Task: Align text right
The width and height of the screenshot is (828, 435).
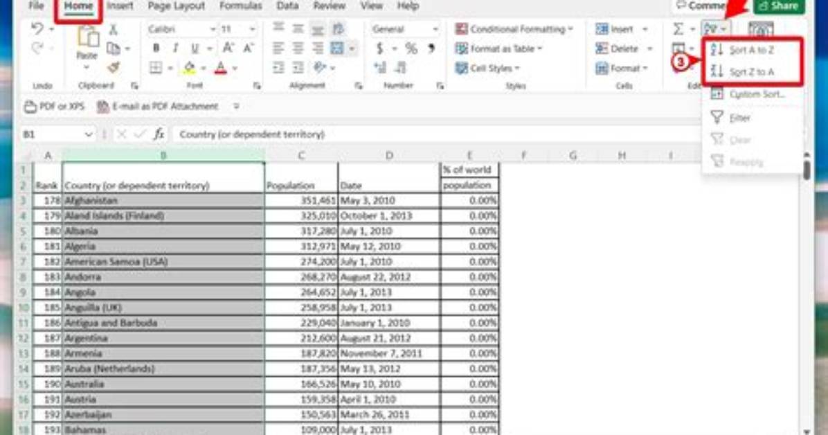Action: (x=317, y=48)
